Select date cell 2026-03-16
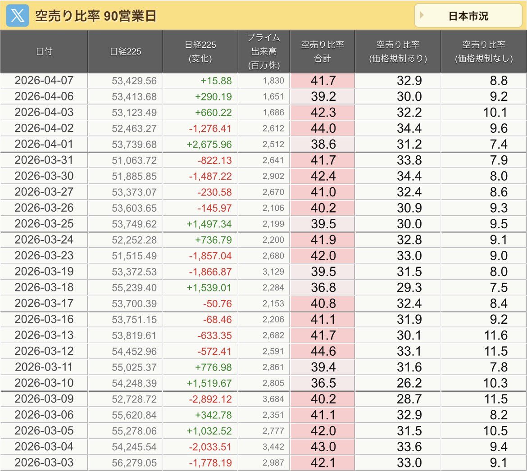This screenshot has height=471, width=527. tap(44, 319)
